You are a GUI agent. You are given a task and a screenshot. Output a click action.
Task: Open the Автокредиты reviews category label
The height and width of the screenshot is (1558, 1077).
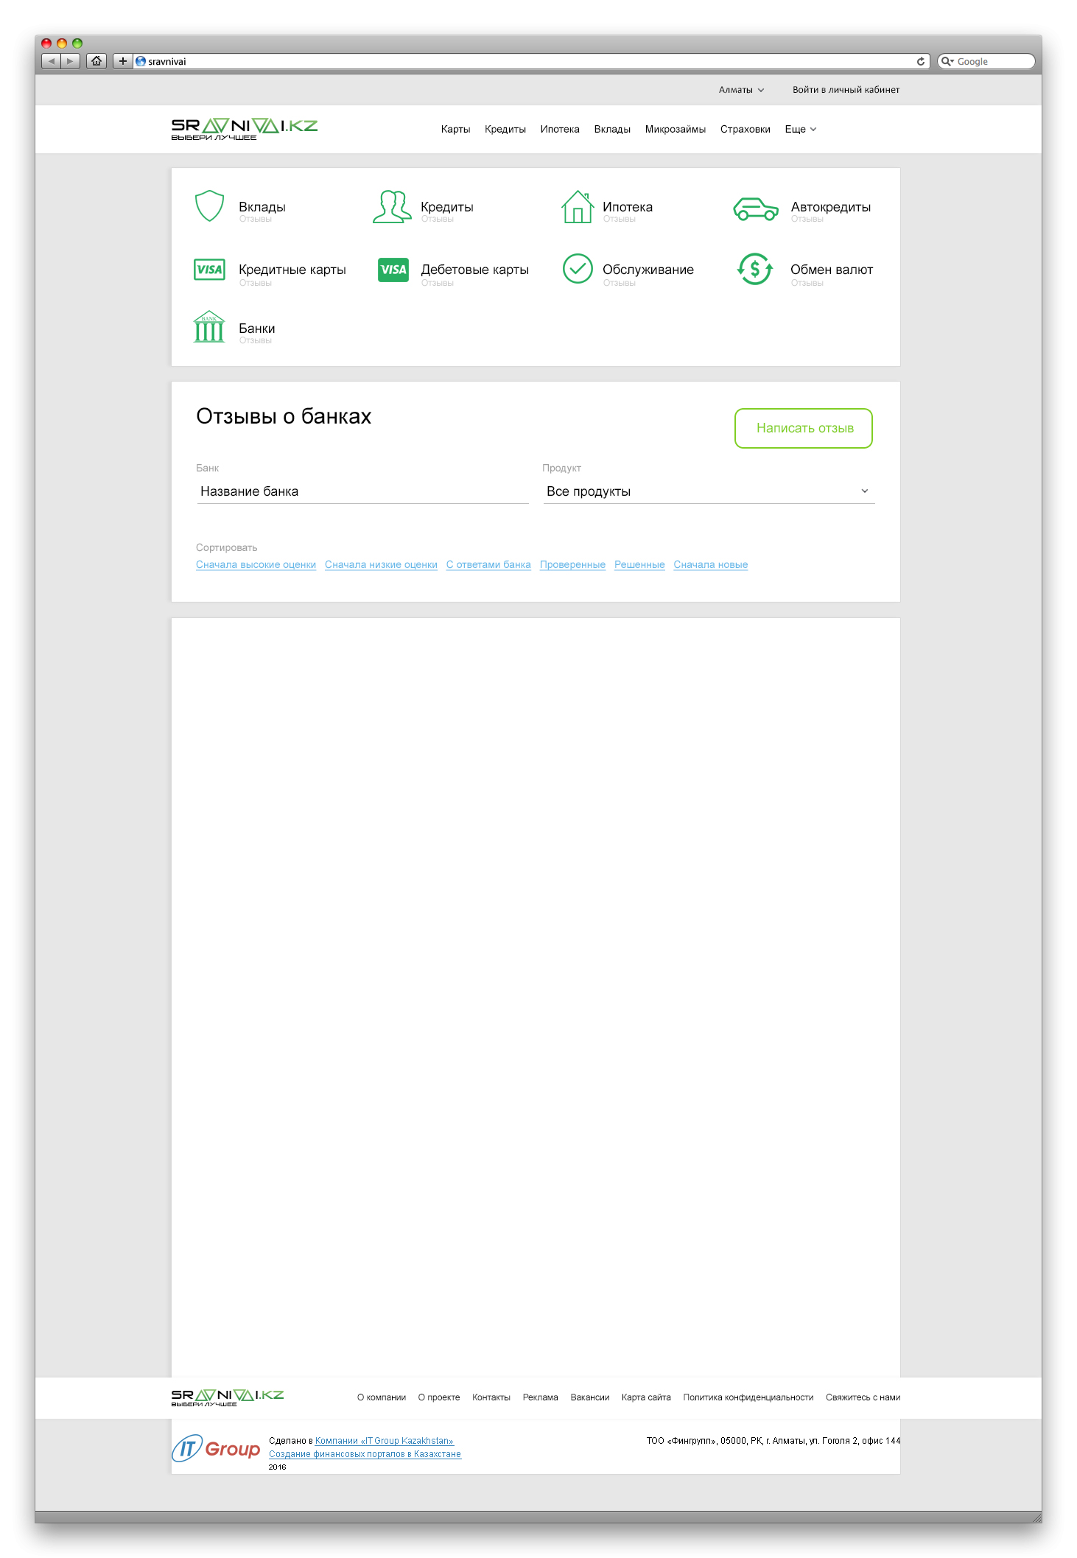tap(831, 207)
